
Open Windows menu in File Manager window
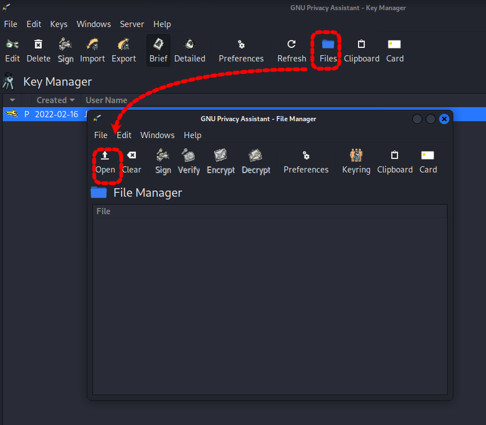157,135
